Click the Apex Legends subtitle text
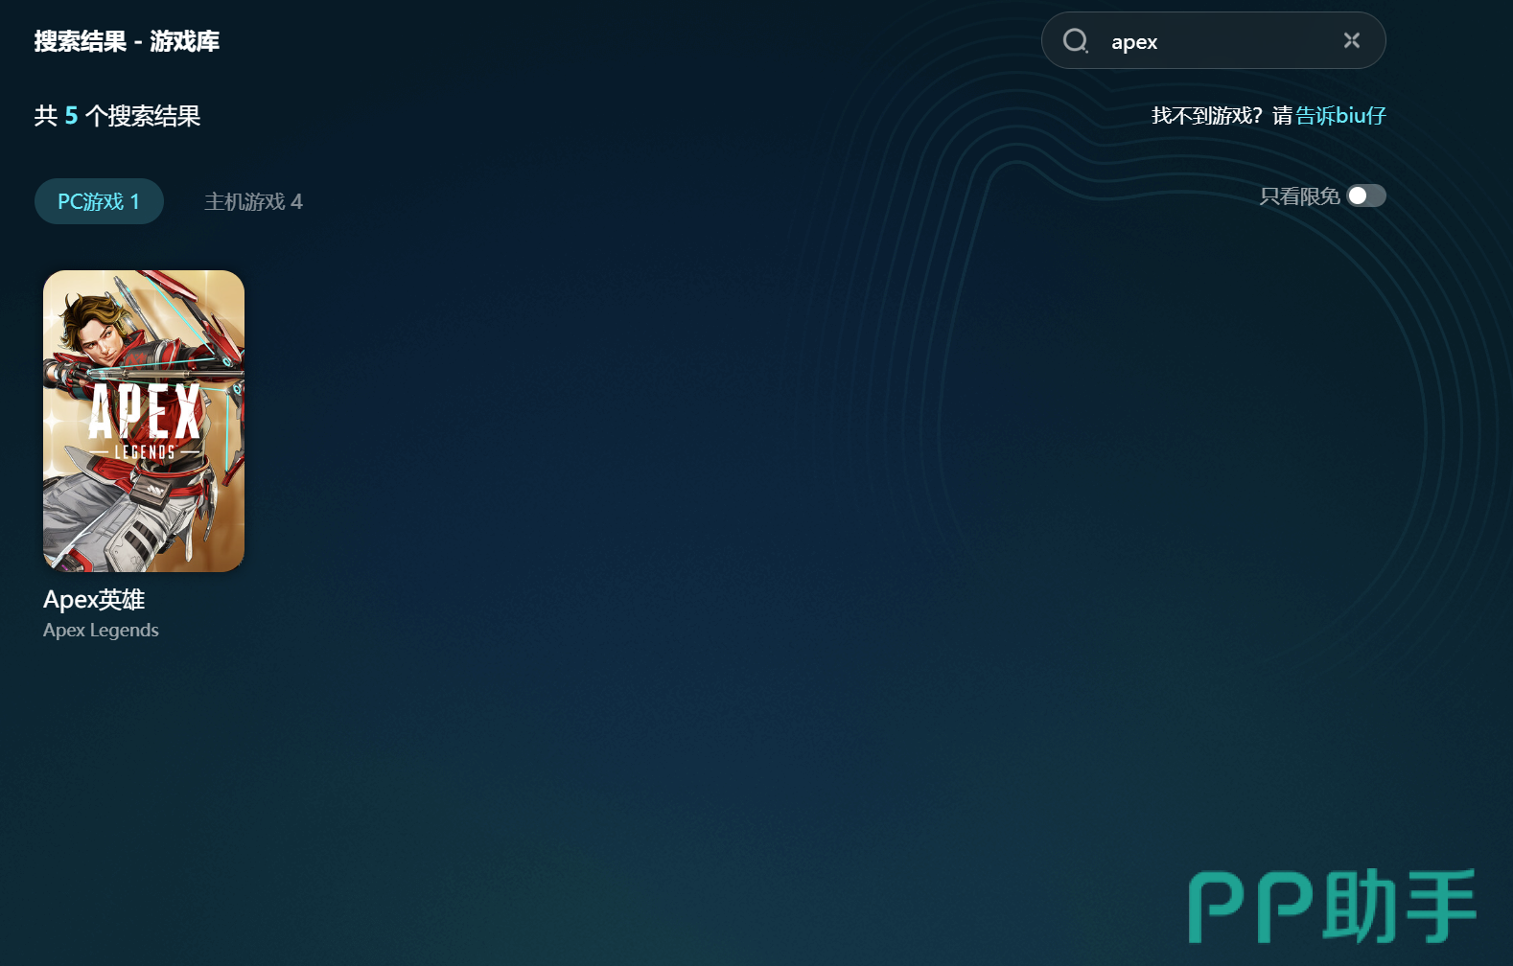The height and width of the screenshot is (966, 1513). click(x=101, y=630)
